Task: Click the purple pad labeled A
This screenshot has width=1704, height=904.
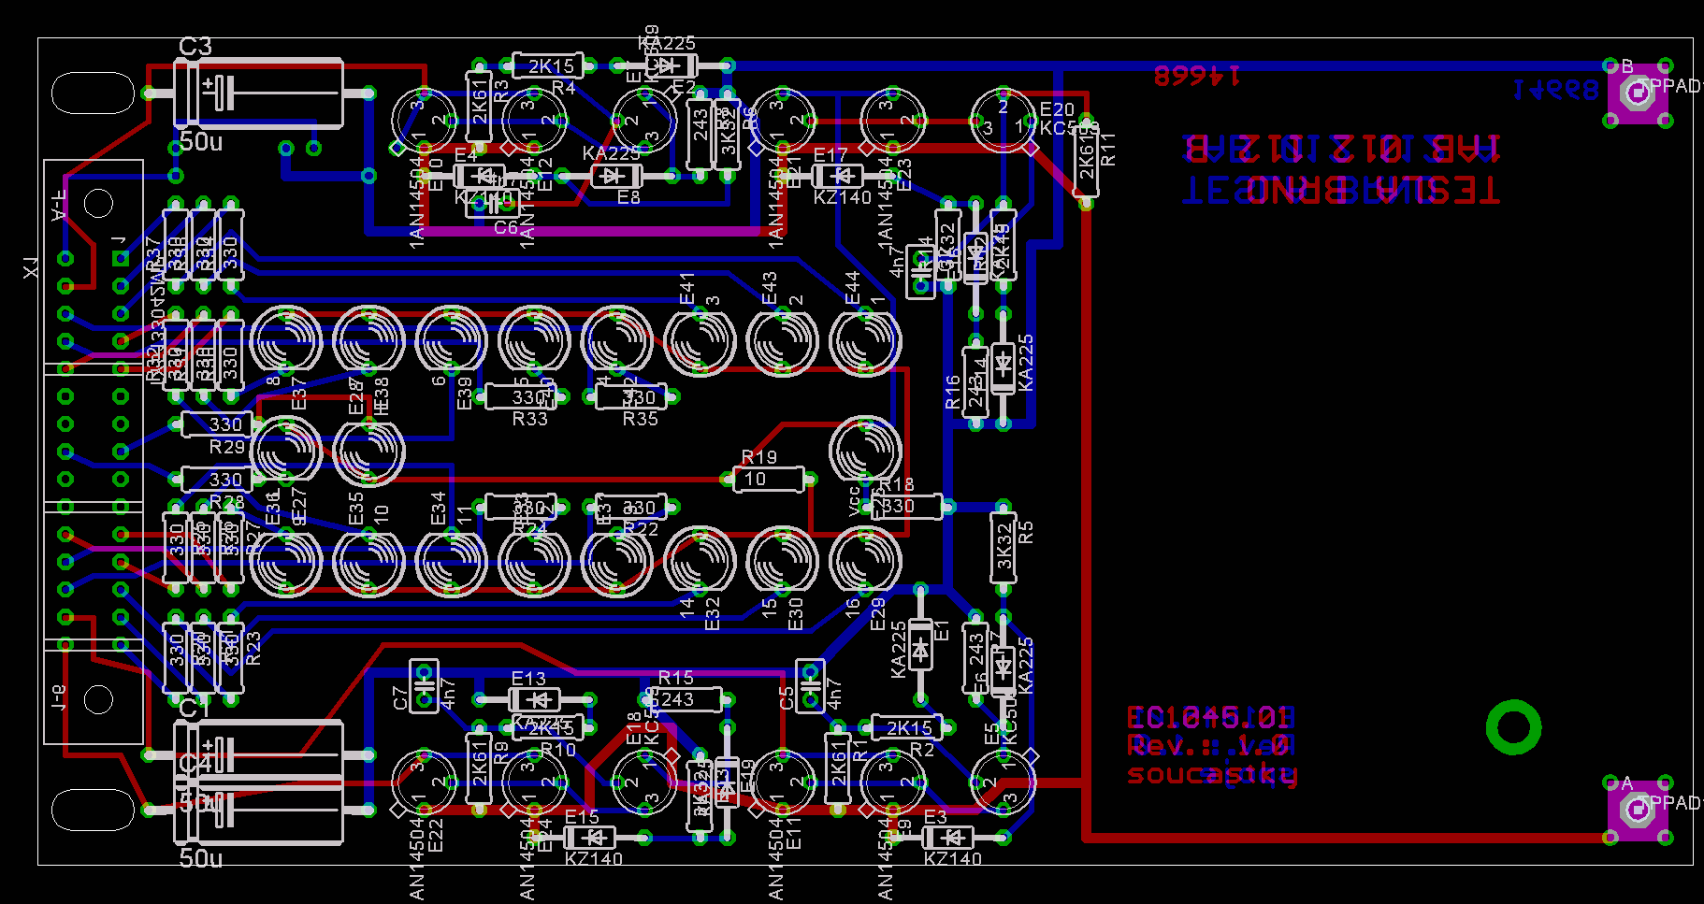Action: point(1637,810)
